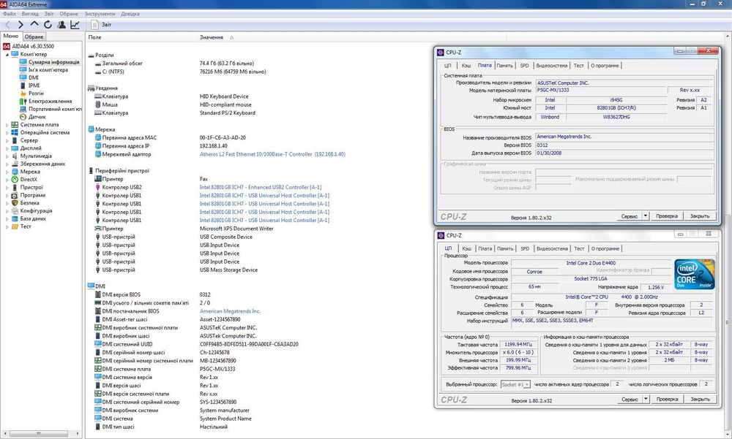Expand the Мультимедіа tree node
732x439 pixels.
7,156
